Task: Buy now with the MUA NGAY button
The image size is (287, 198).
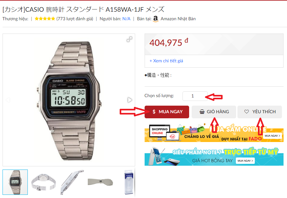Action: [x=167, y=112]
